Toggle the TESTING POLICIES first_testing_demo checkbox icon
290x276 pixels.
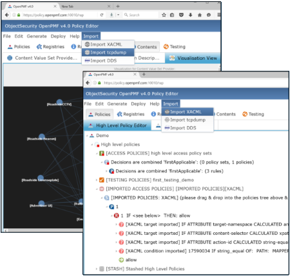pos(102,180)
